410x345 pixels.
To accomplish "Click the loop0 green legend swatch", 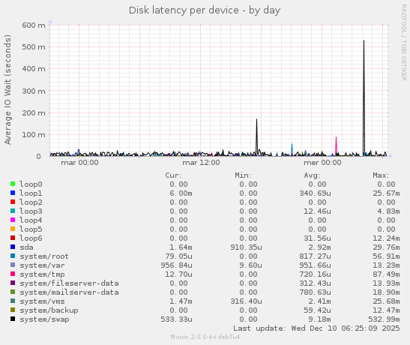I will click(x=13, y=184).
